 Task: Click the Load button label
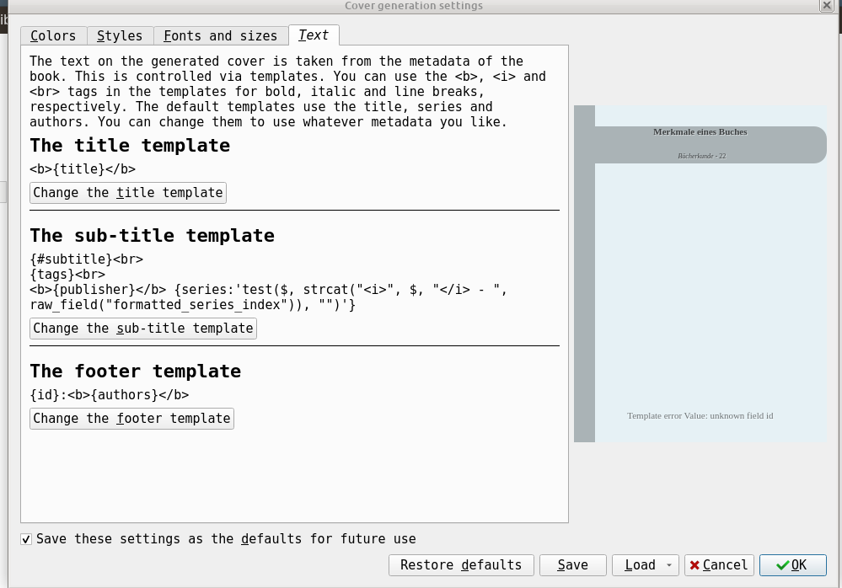tap(640, 565)
